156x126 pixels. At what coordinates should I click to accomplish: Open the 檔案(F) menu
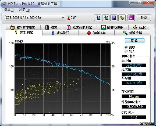point(9,10)
